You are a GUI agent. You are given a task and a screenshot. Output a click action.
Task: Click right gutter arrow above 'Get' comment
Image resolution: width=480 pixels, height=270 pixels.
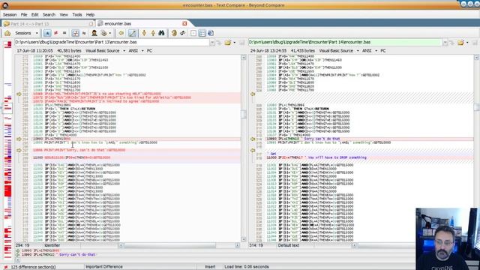(x=253, y=150)
